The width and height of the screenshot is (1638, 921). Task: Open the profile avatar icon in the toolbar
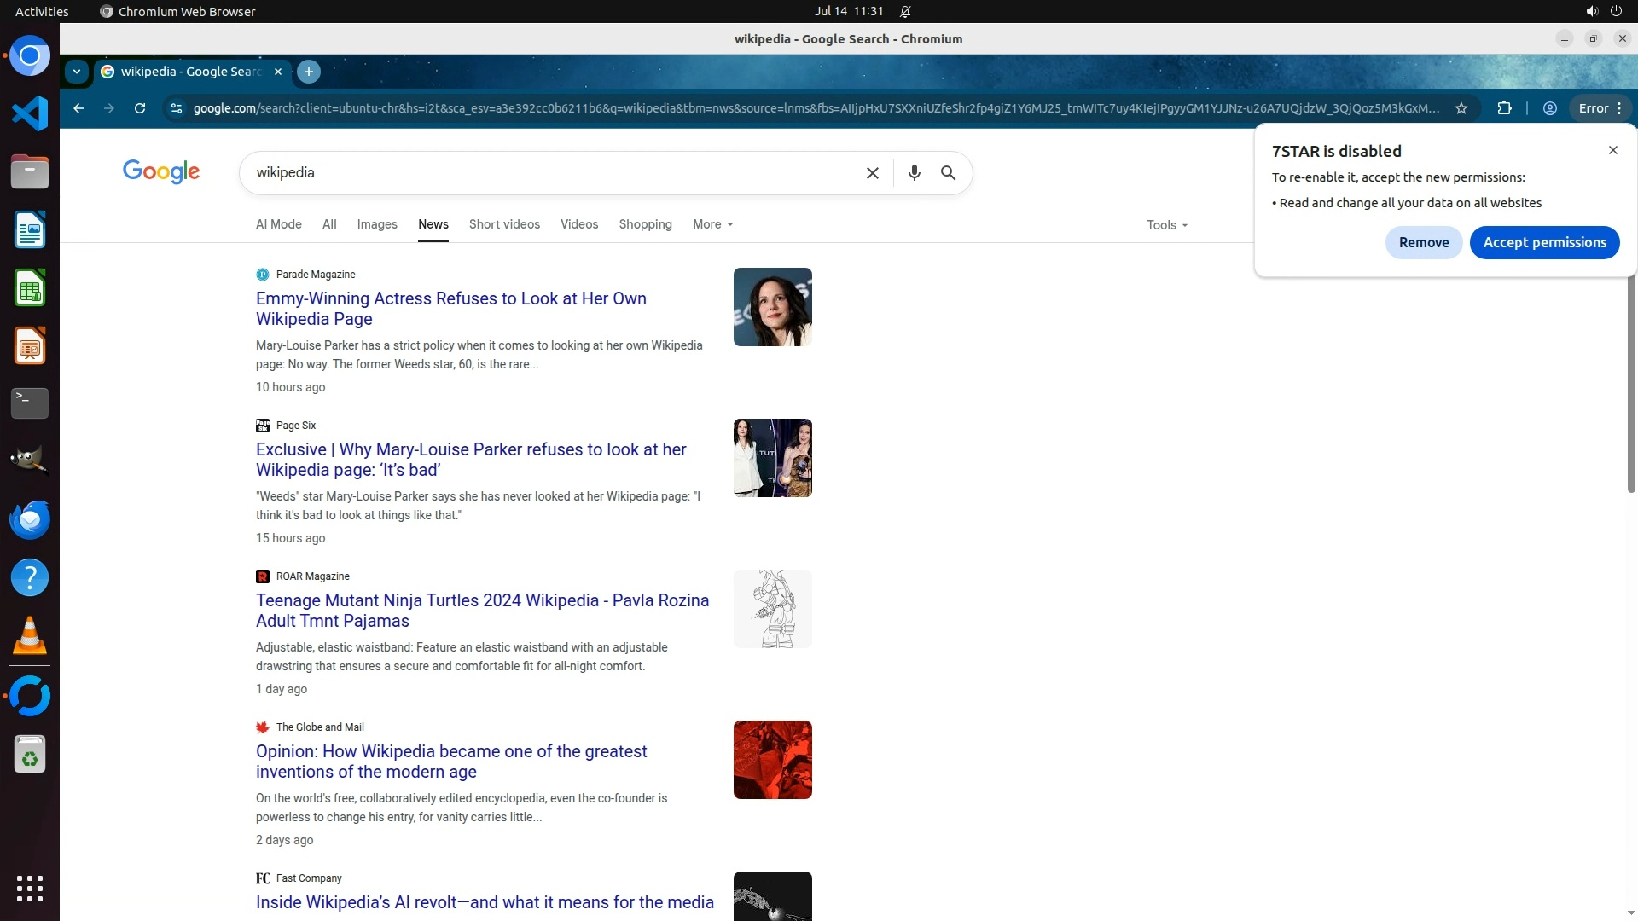point(1550,108)
